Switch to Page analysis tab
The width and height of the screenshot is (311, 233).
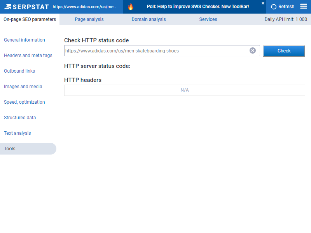[x=89, y=19]
